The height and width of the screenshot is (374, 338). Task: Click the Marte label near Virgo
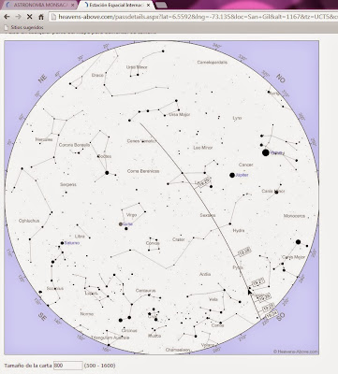pyautogui.click(x=128, y=224)
